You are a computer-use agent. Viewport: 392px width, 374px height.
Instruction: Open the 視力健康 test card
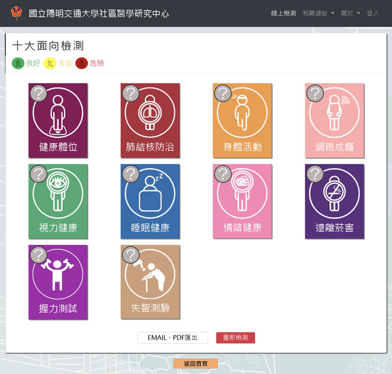point(58,201)
